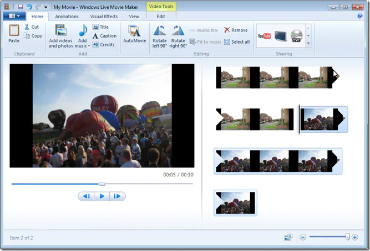Customize the Quick Access Toolbar dropdown
The width and height of the screenshot is (370, 251).
(46, 7)
